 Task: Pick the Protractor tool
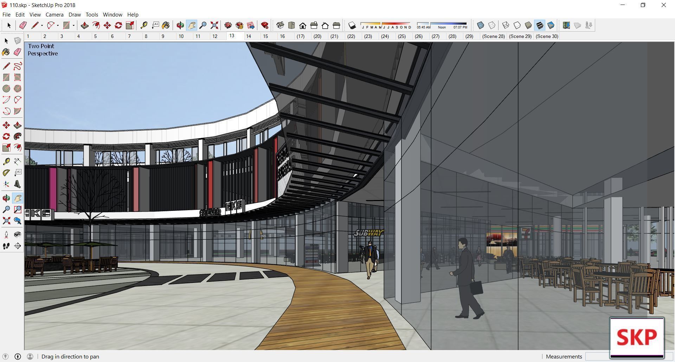pos(6,173)
